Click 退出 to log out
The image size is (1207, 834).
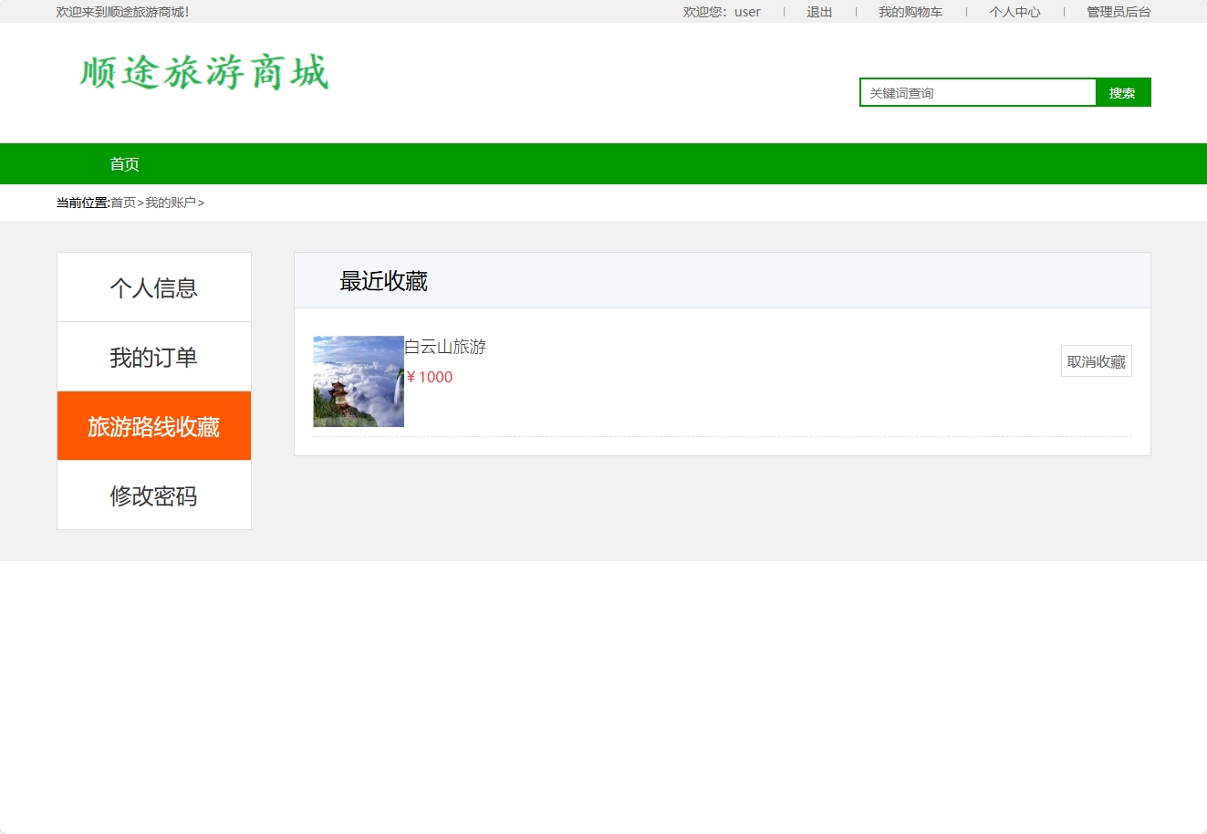818,12
